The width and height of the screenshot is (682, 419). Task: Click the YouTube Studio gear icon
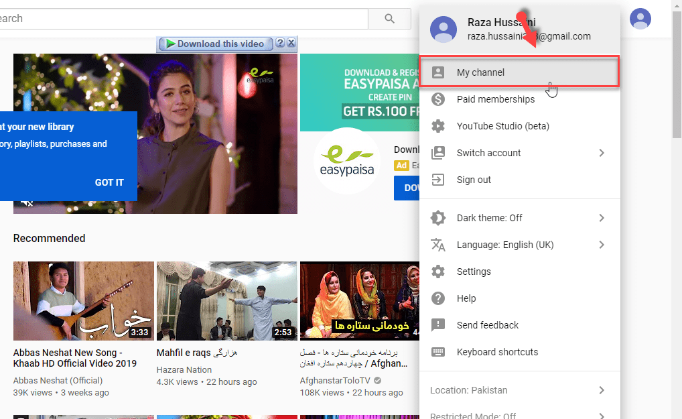(x=438, y=125)
